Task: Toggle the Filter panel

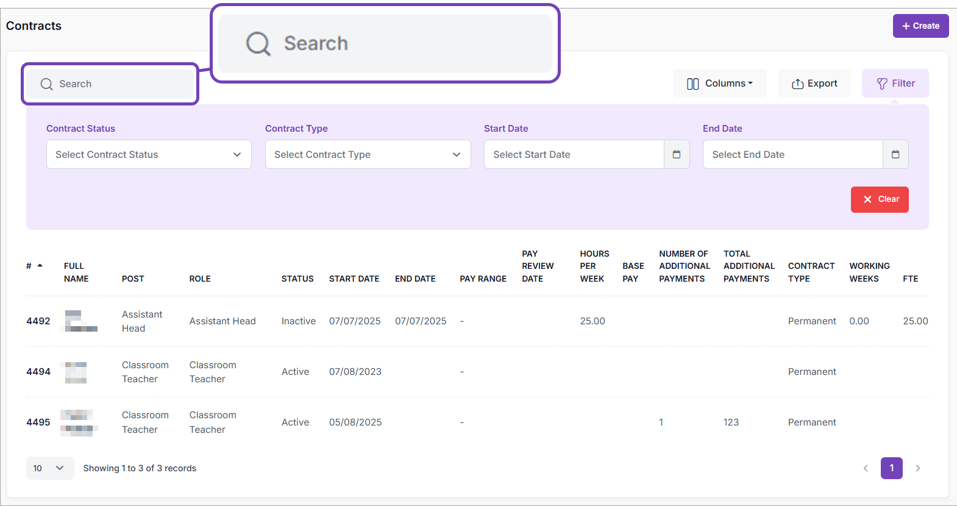Action: 895,84
